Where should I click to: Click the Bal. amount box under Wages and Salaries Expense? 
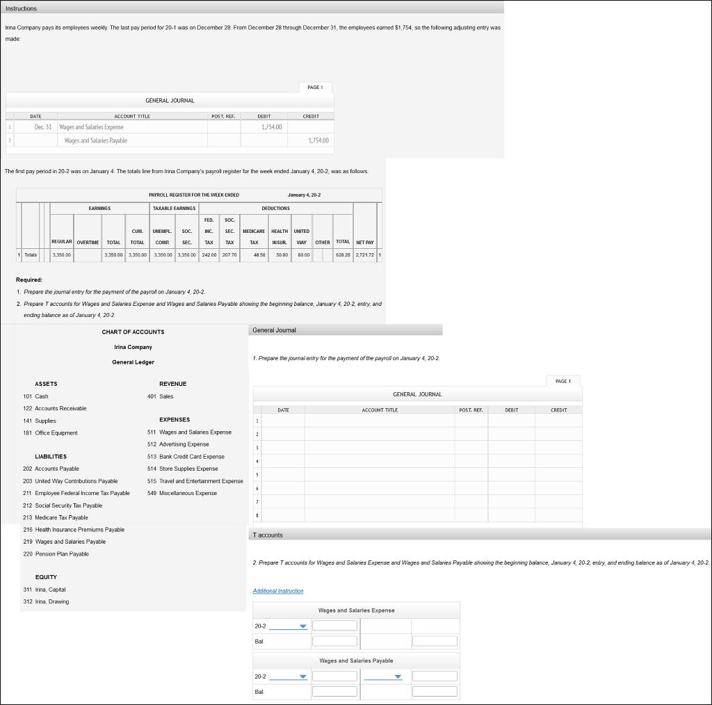[x=334, y=641]
